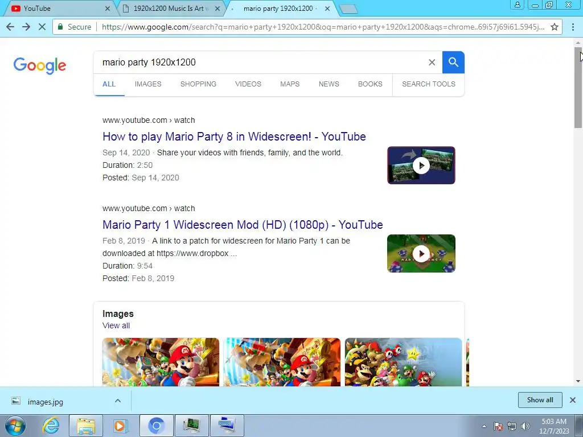The image size is (583, 437).
Task: Open the first Mario Party image result
Action: (x=161, y=362)
